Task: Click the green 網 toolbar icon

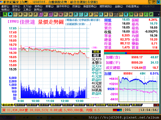Action: 151,14
